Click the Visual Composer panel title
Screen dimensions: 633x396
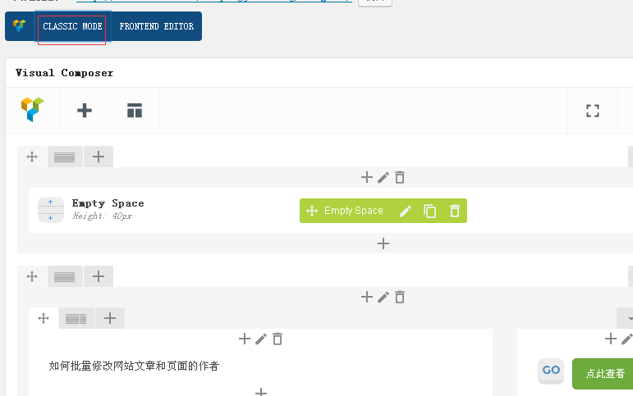coord(65,73)
